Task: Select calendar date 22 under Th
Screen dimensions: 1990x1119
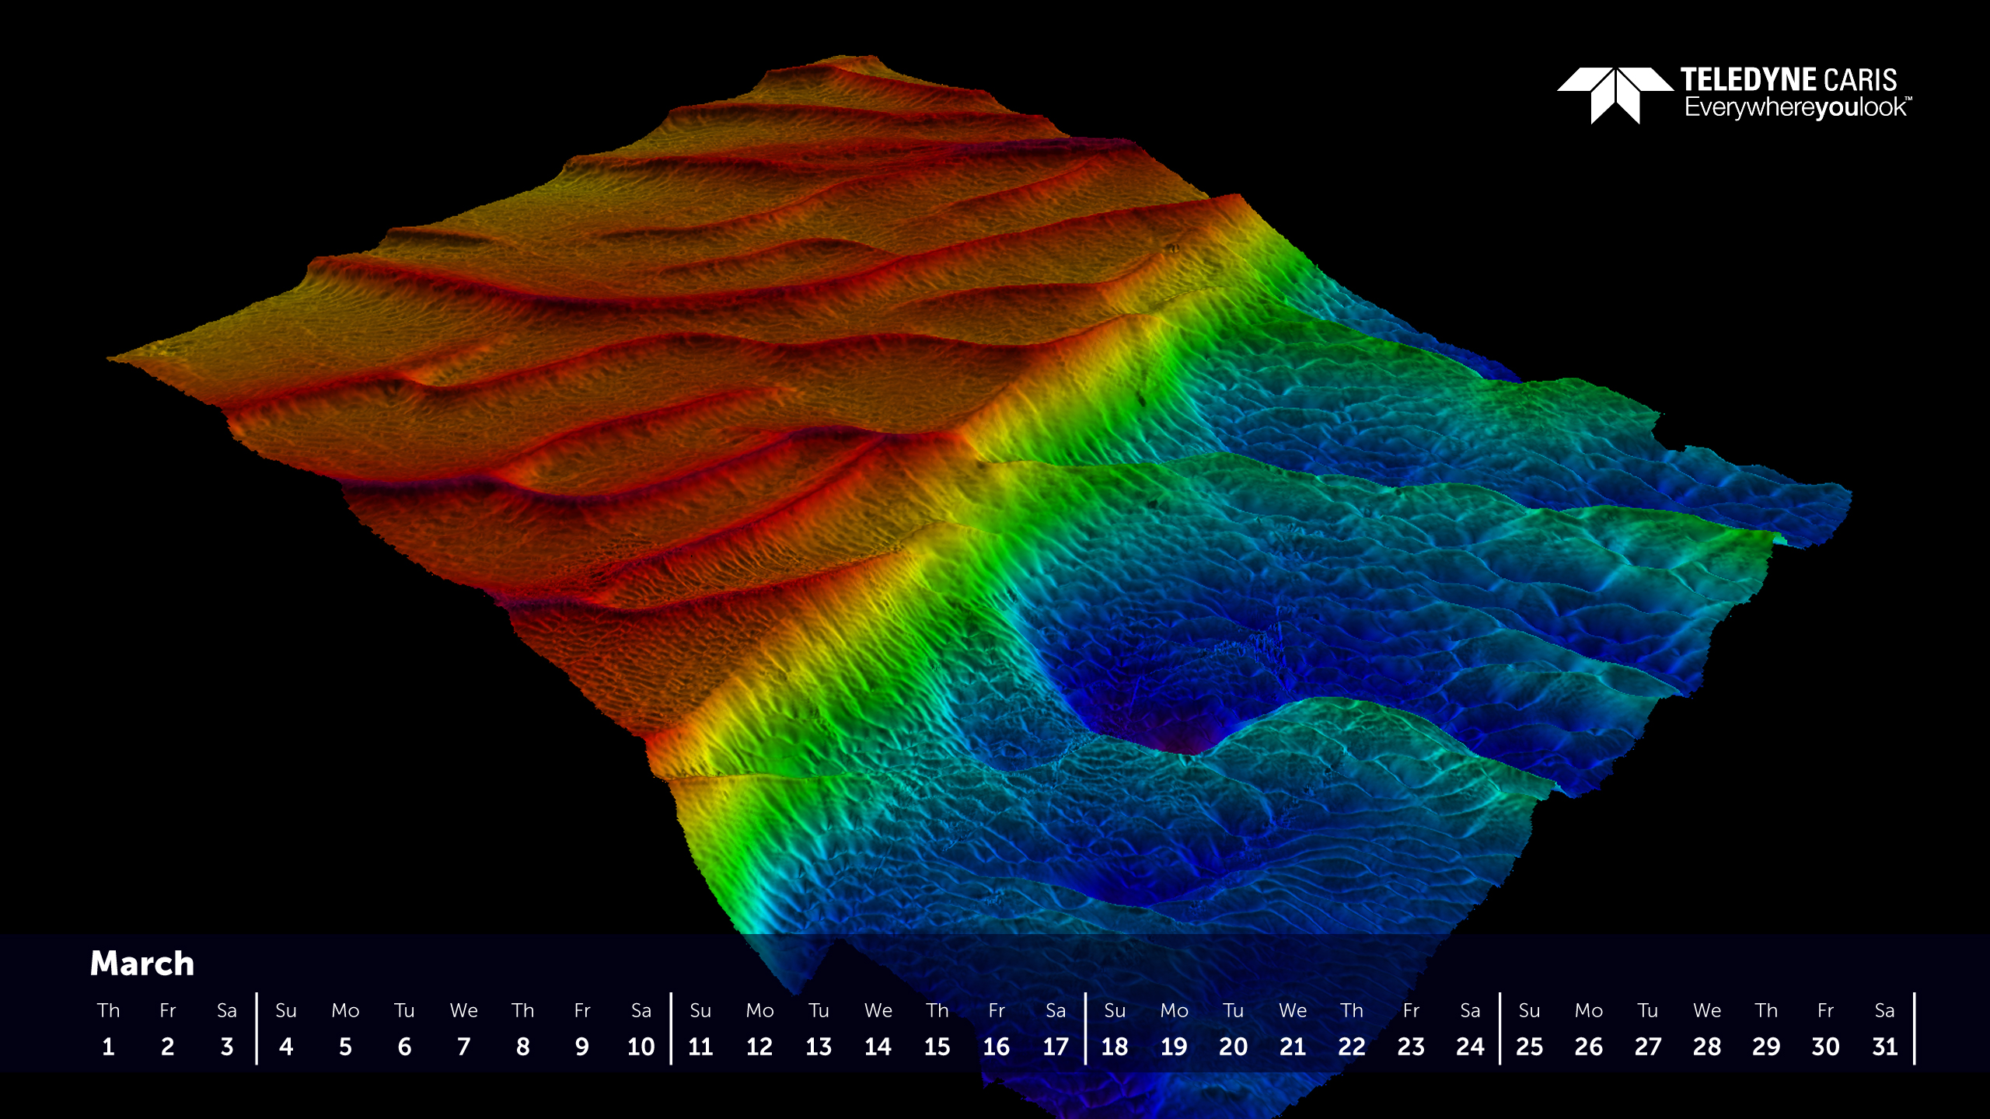Action: click(x=1352, y=1047)
